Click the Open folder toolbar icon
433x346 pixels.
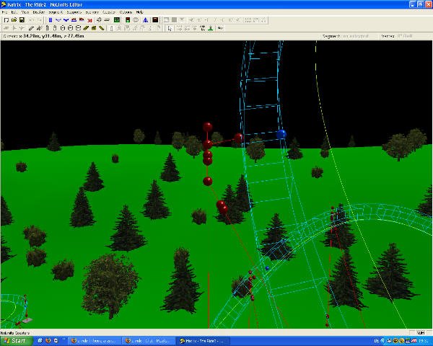coord(14,20)
